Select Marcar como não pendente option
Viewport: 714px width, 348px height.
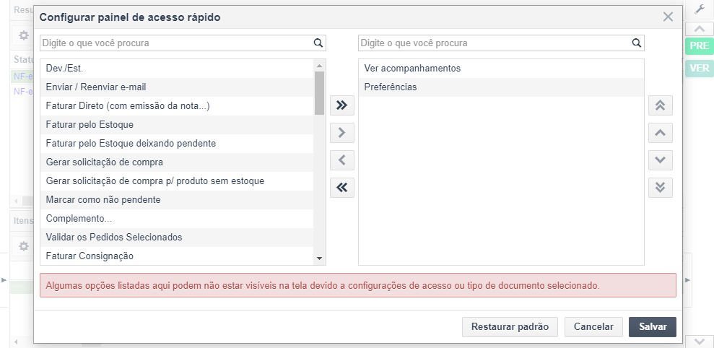[x=177, y=200]
